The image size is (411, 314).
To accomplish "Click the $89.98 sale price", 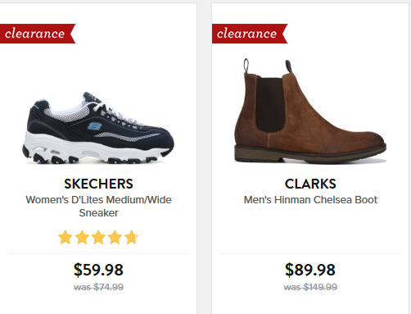I will [x=310, y=270].
